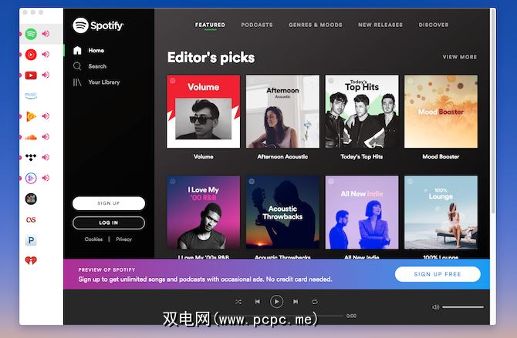Open the Genres & Moods tab
The image size is (517, 338).
pos(316,25)
